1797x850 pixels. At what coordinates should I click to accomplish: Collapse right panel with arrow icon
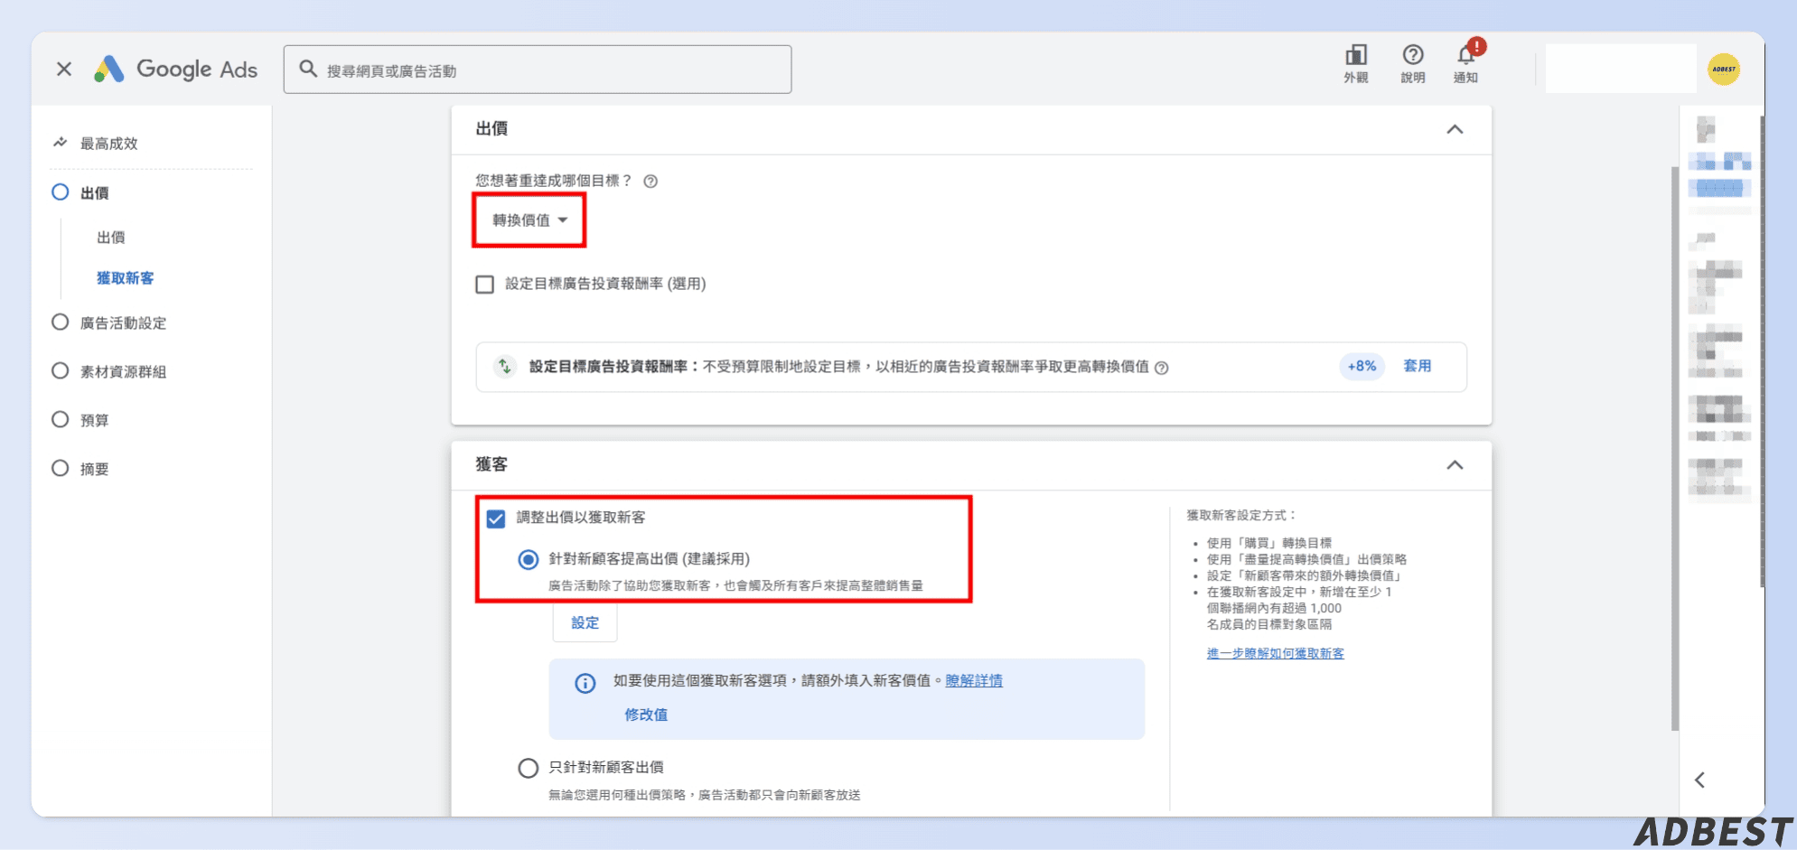coord(1699,780)
